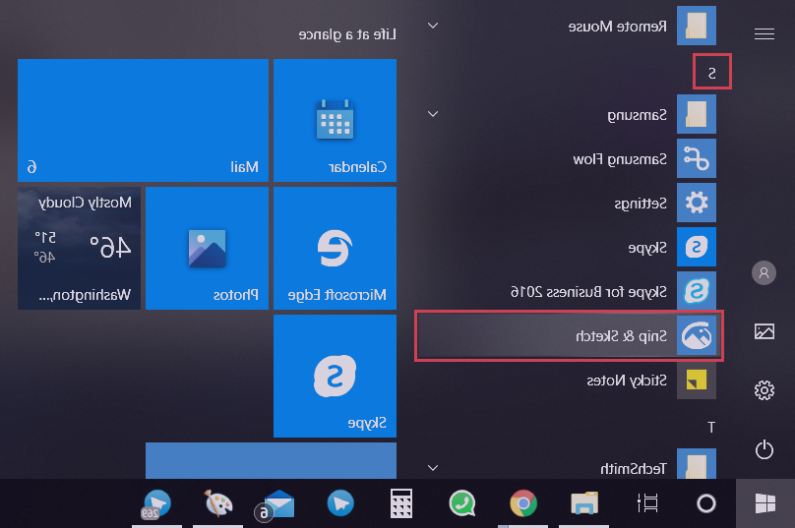
Task: Expand the TechSmith folder
Action: pos(433,468)
